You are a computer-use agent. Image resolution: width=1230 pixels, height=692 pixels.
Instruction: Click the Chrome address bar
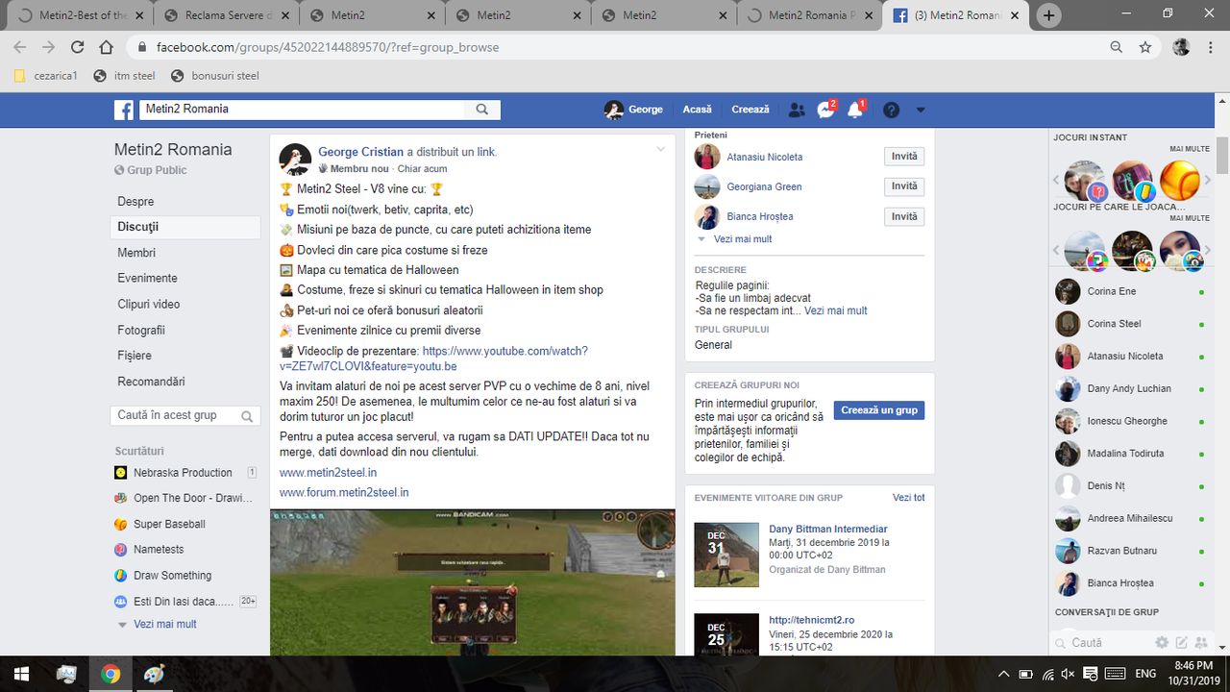[x=615, y=47]
